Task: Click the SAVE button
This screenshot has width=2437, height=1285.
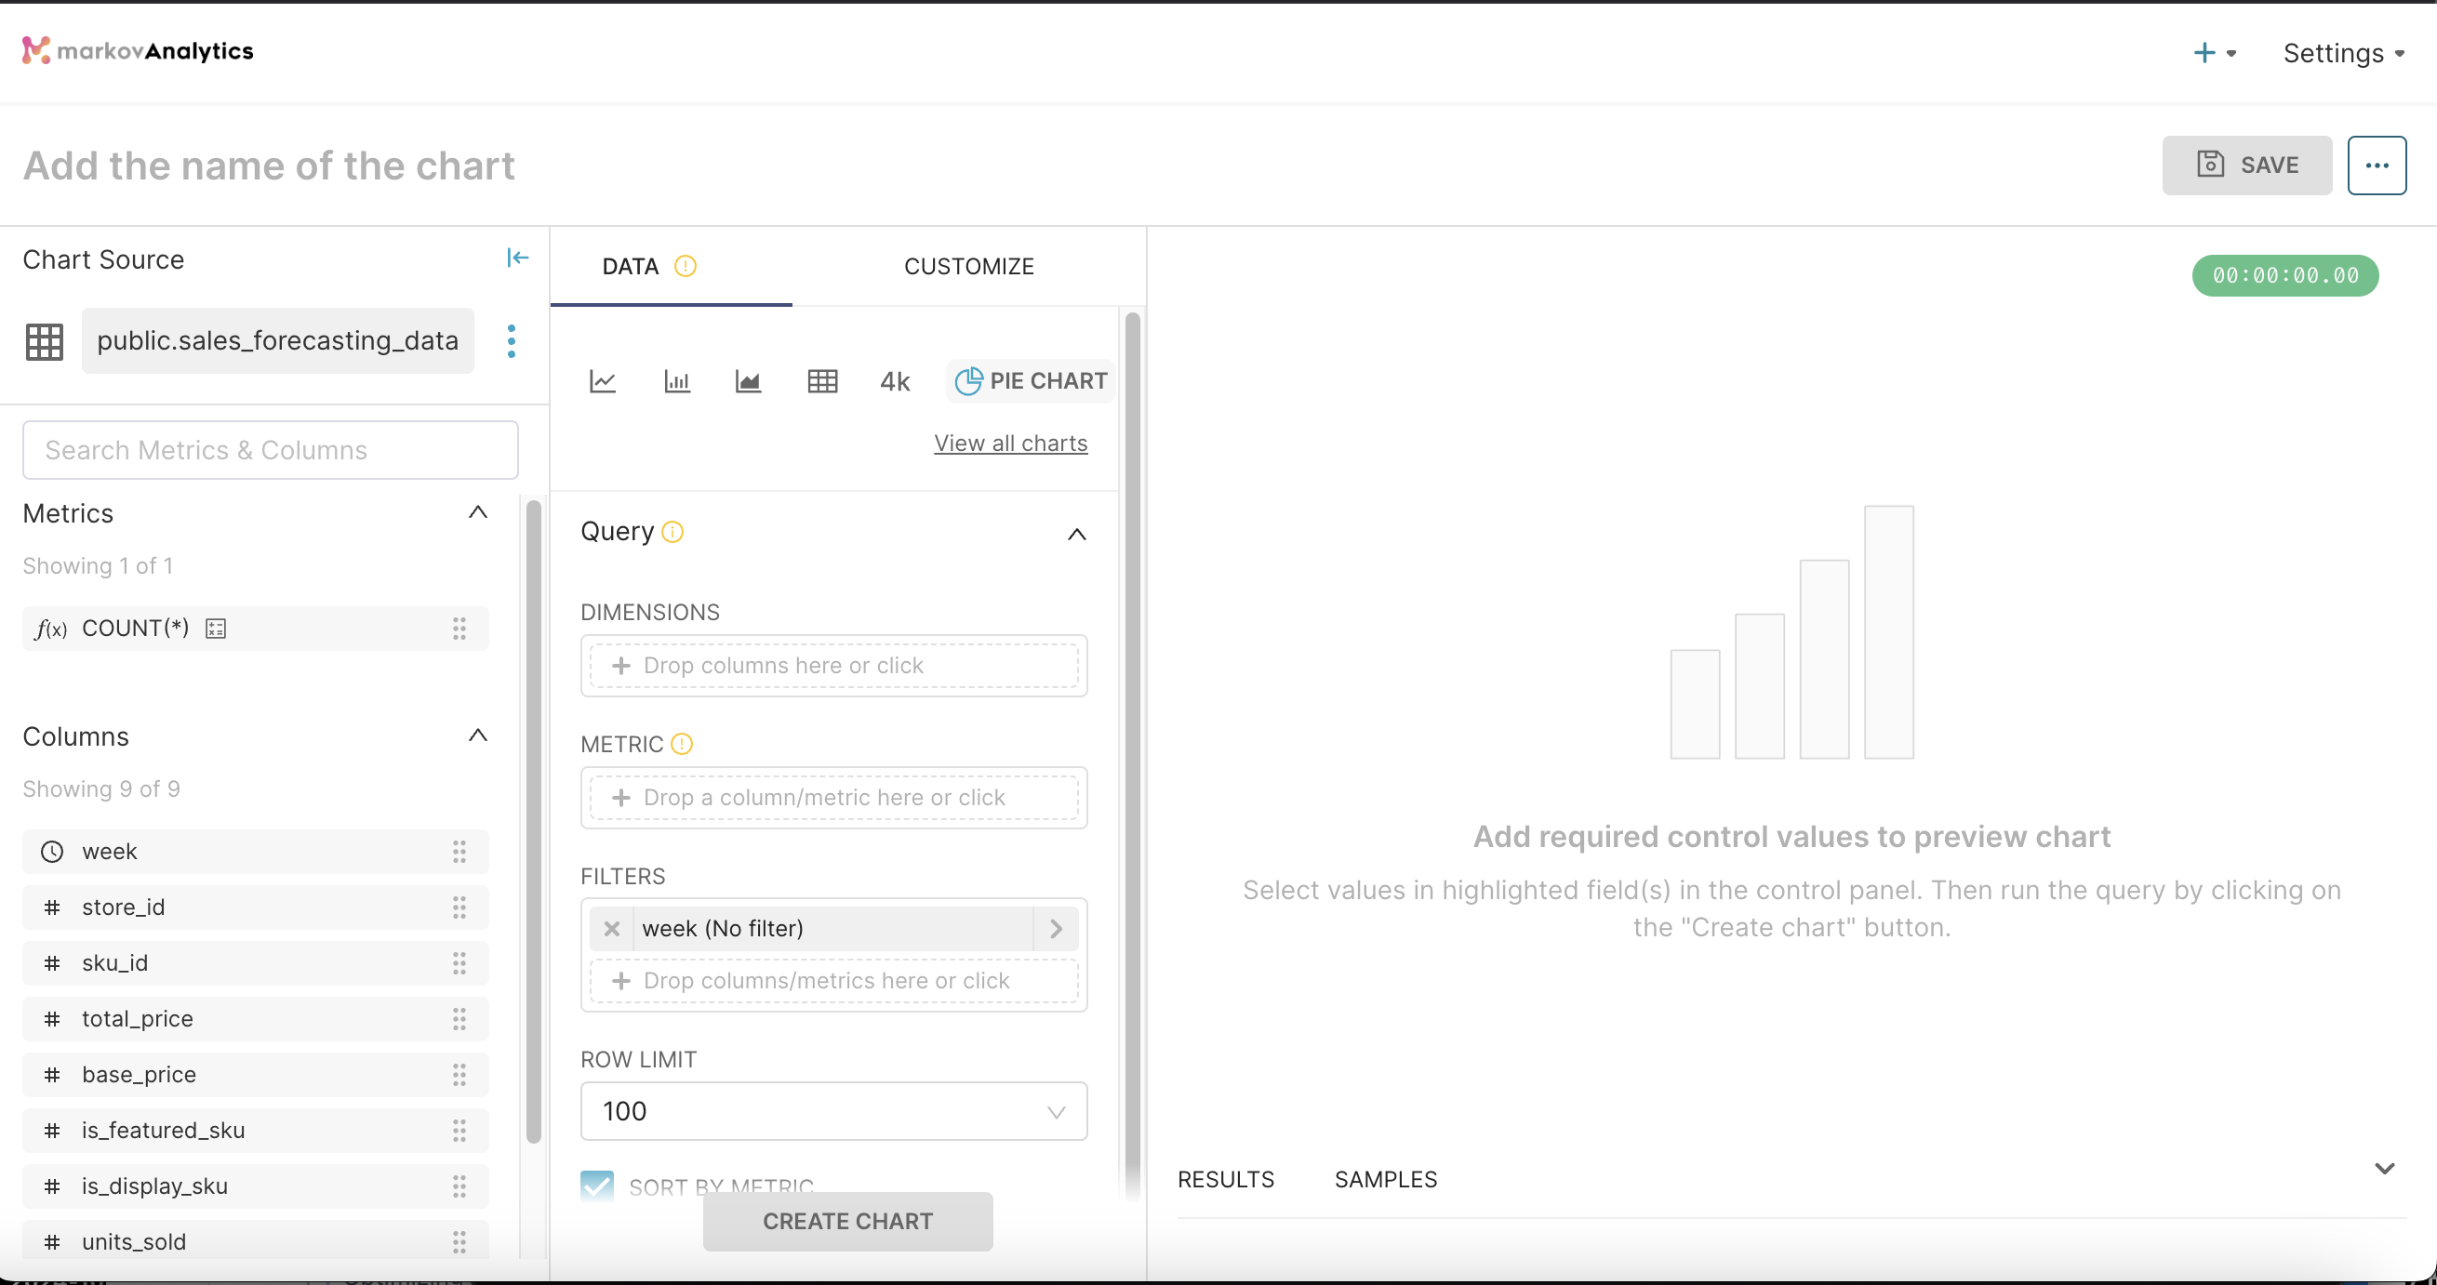Action: point(2247,165)
